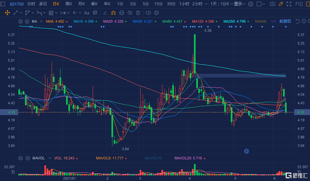The image size is (310, 181).
Task: Toggle the magnet snap tool
Action: pyautogui.click(x=113, y=13)
